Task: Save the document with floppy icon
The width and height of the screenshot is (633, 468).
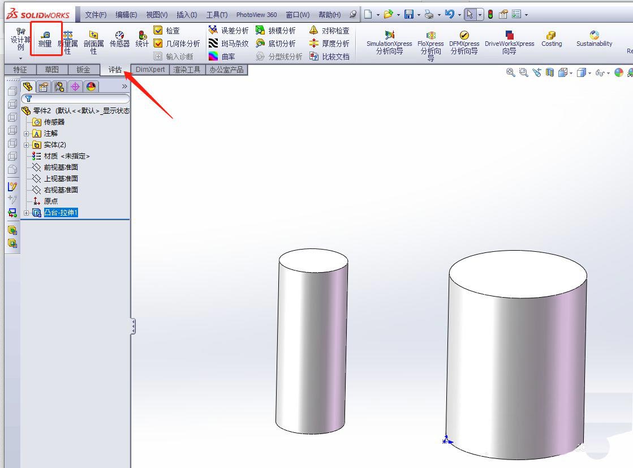Action: (x=409, y=15)
